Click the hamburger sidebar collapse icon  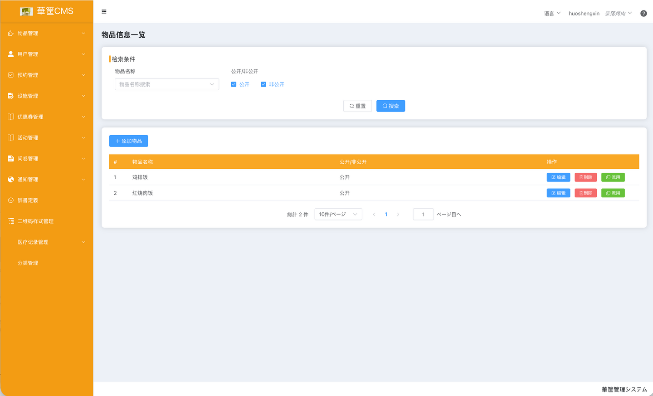click(x=104, y=12)
